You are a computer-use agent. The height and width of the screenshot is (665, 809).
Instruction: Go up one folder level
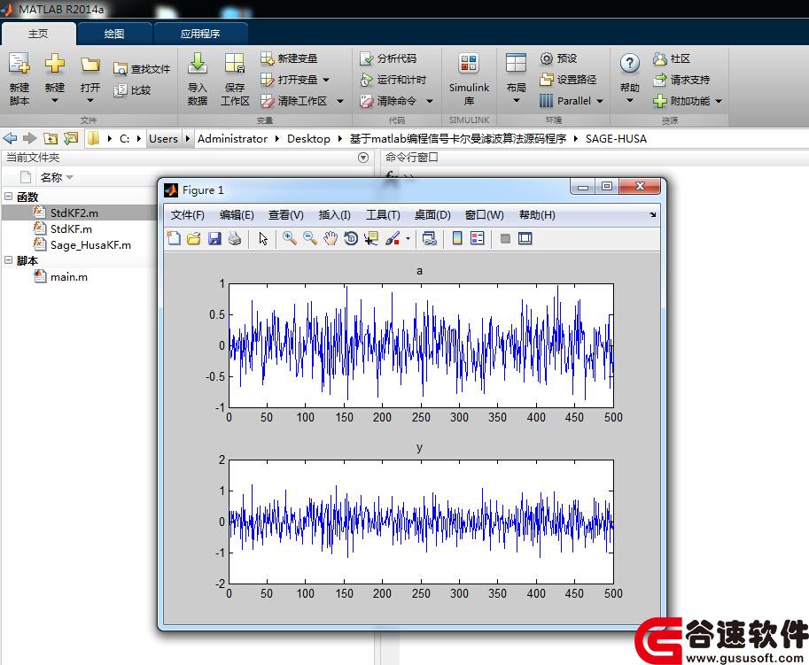point(50,138)
